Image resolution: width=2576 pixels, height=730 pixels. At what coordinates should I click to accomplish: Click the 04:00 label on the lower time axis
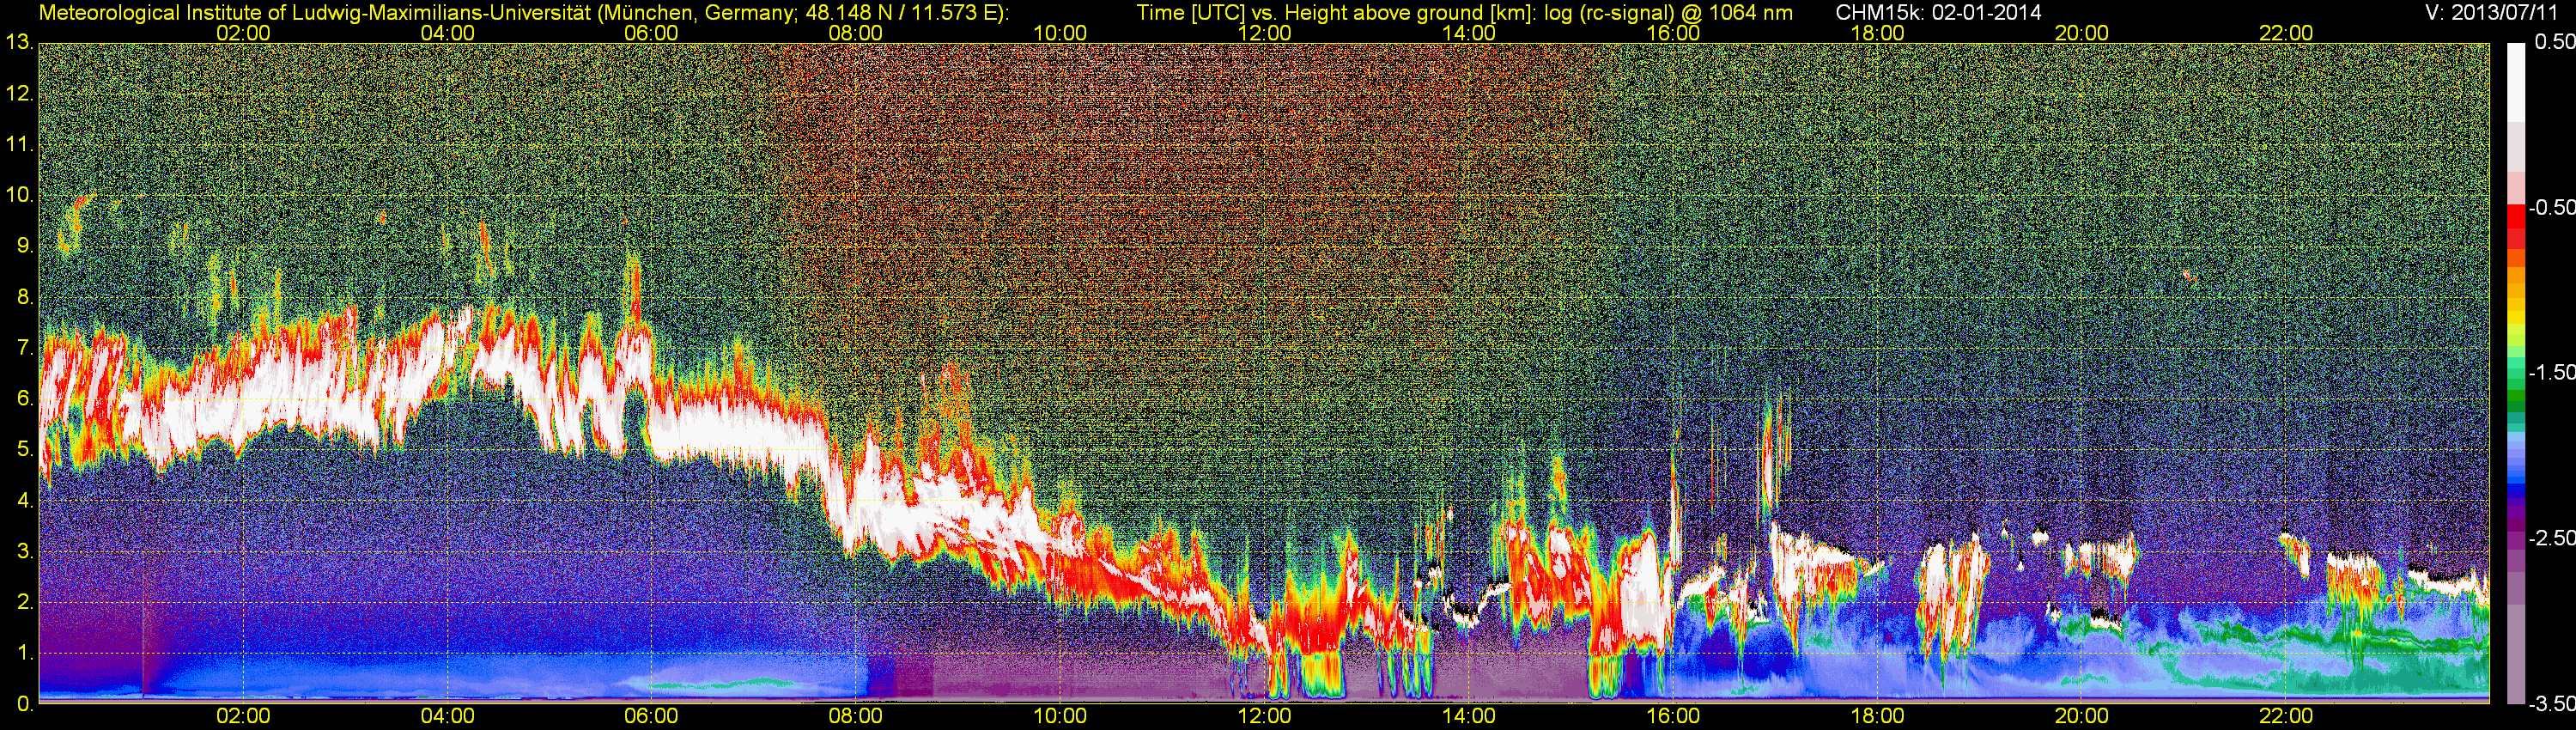[448, 717]
